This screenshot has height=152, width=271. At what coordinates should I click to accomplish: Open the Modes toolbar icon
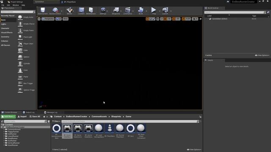coord(69,11)
